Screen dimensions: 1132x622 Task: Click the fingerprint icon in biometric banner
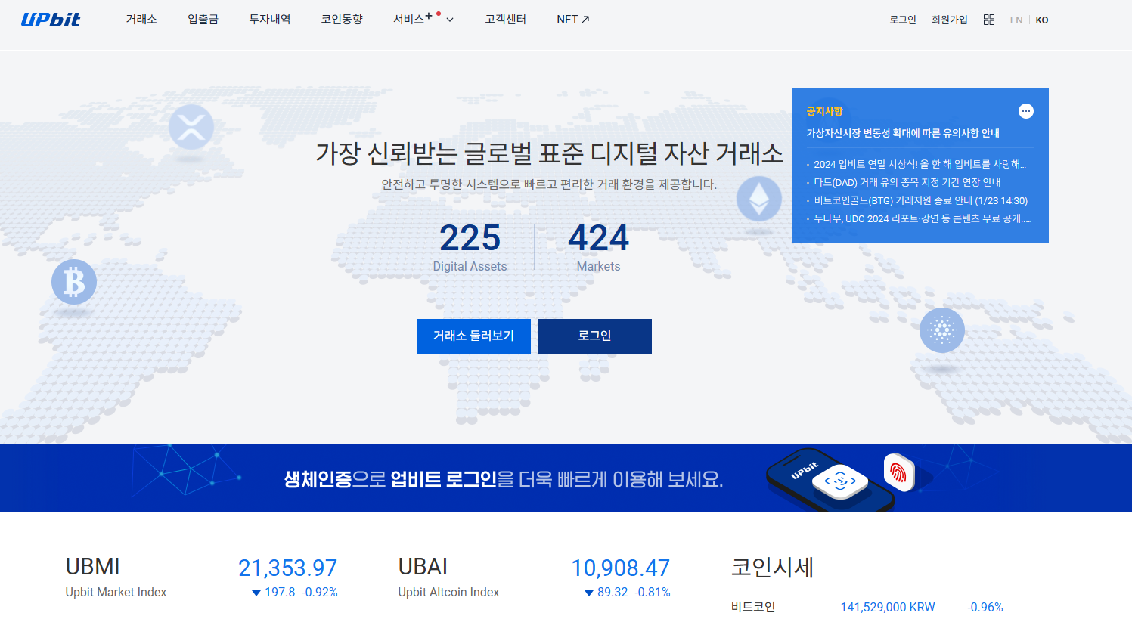click(899, 472)
